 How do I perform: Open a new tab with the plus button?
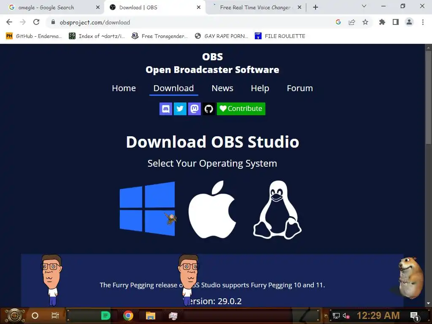click(316, 8)
